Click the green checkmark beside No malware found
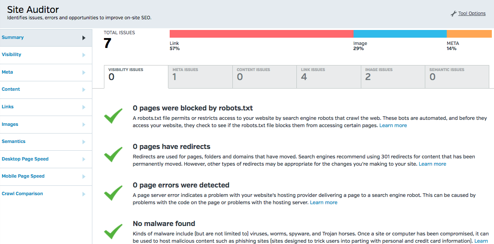 113,232
